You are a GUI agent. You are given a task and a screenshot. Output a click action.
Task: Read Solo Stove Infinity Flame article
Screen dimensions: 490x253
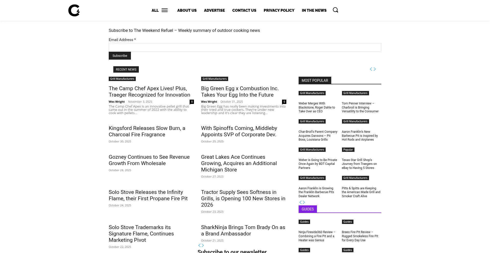[148, 195]
